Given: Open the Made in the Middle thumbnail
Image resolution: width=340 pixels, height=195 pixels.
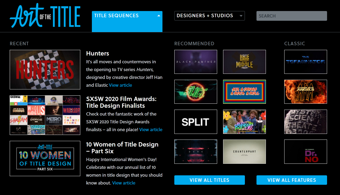Looking at the screenshot, I should coord(244,62).
